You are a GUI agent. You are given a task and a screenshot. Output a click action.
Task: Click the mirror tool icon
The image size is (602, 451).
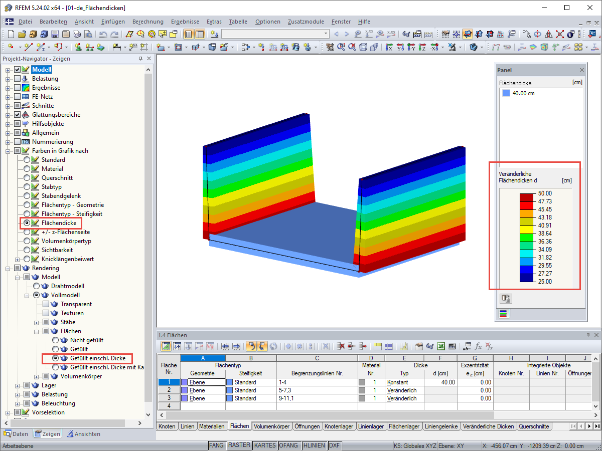(548, 34)
